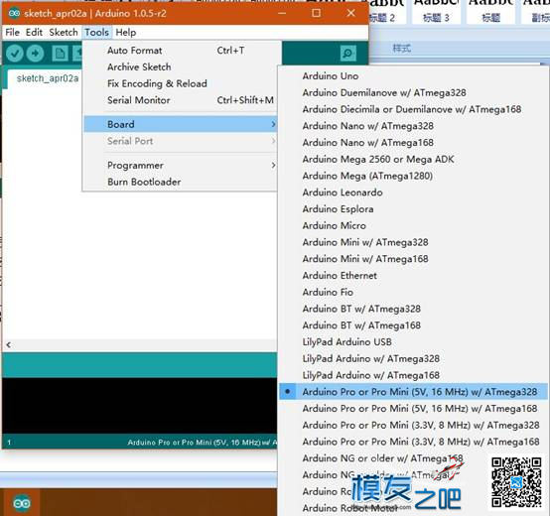Switch to the sketch_apr02a tab
The image size is (550, 516).
coord(48,78)
